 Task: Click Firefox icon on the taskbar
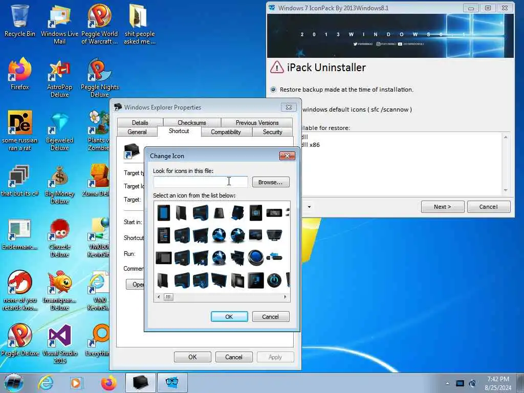coord(108,383)
